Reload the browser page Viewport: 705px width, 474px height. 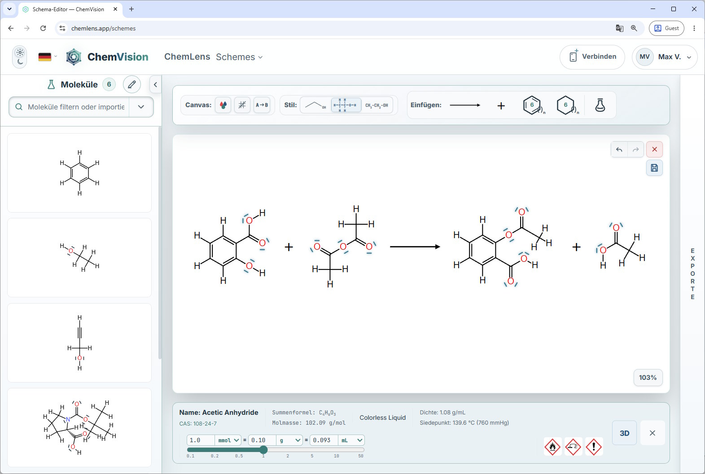[x=43, y=28]
